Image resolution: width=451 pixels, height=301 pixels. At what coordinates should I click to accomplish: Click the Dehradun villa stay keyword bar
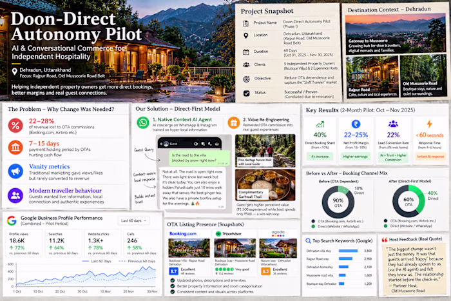pyautogui.click(x=348, y=251)
